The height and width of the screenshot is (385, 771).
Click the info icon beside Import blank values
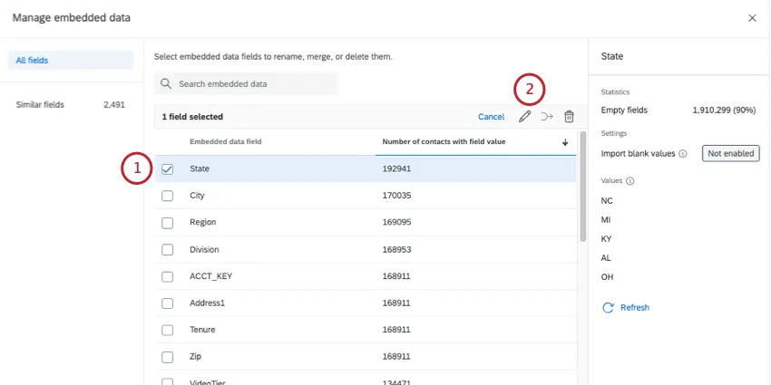pos(682,154)
